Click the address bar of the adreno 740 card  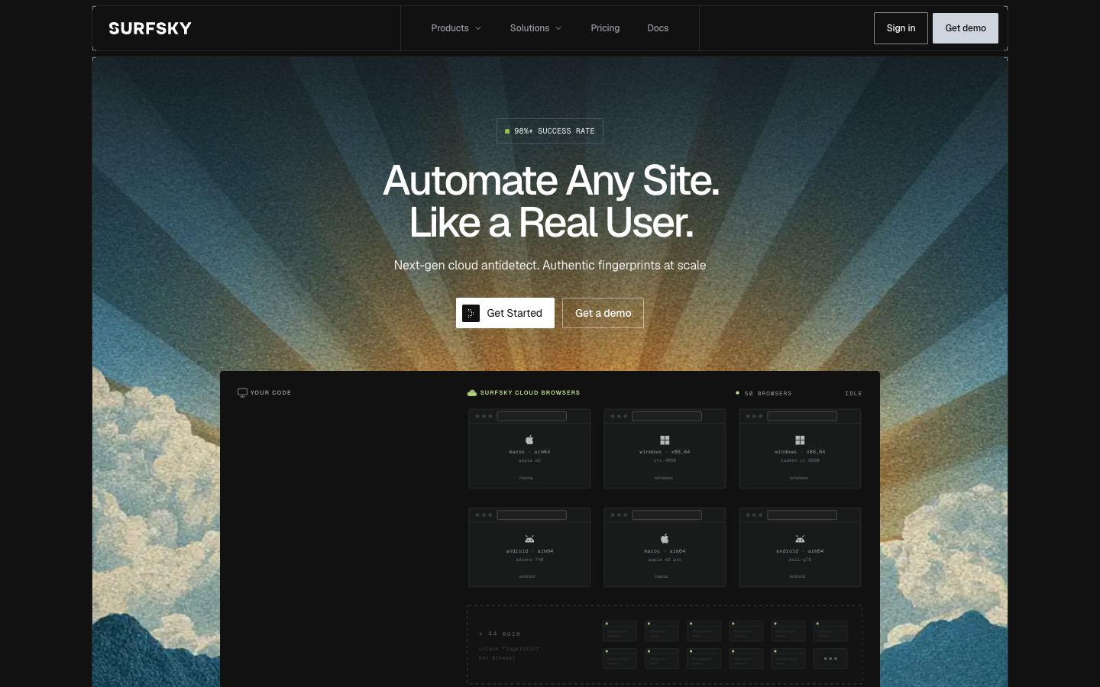click(x=532, y=514)
